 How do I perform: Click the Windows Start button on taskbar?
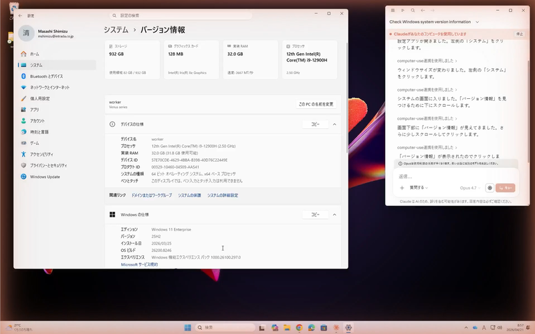pos(188,327)
